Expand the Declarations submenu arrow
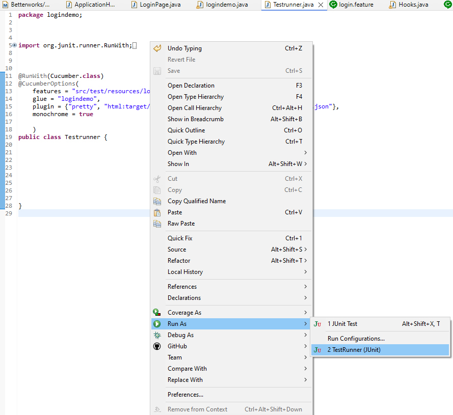 [305, 298]
